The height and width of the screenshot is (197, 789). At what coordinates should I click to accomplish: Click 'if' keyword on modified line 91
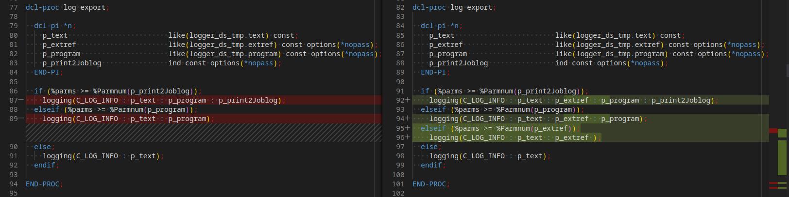pos(425,91)
